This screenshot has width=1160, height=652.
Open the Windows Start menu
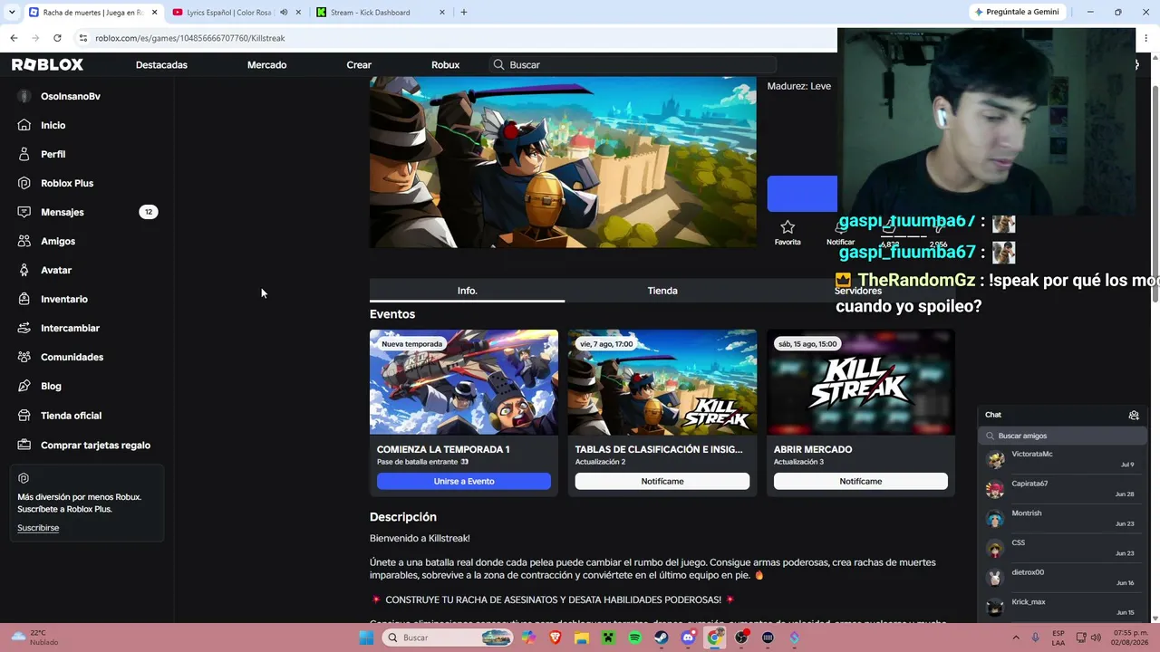point(366,638)
